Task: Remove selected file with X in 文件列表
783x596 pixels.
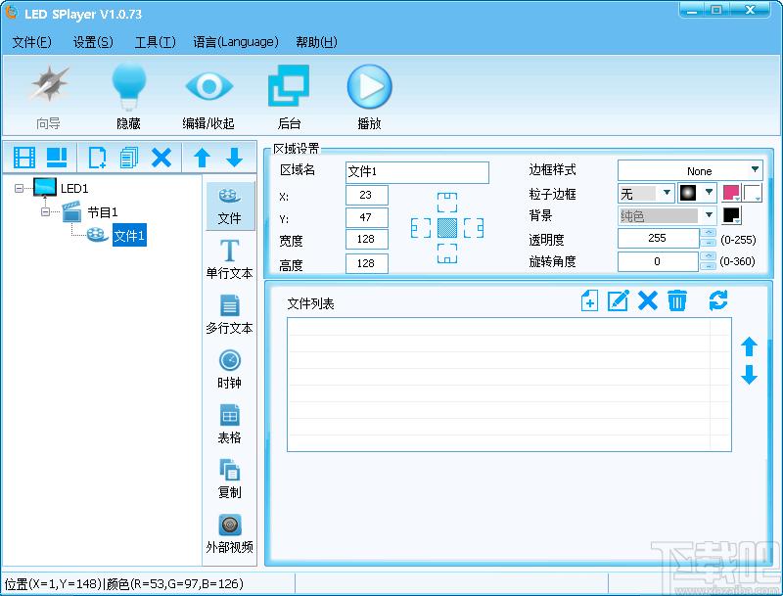Action: click(x=648, y=301)
